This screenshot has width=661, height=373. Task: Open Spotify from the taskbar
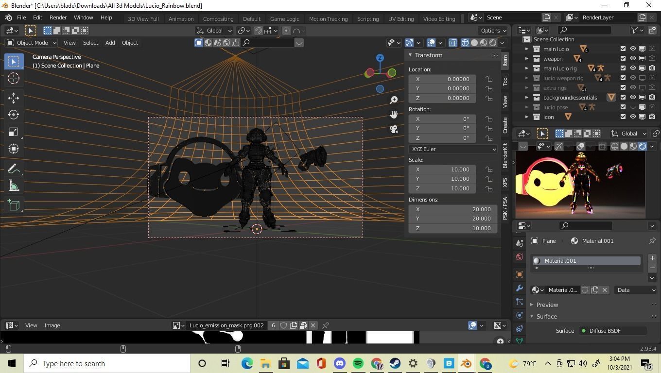coord(358,363)
